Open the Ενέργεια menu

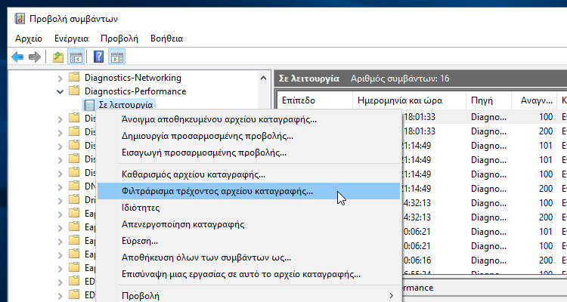point(72,37)
